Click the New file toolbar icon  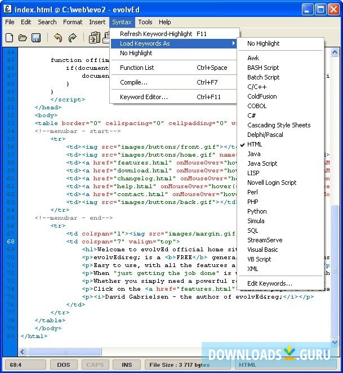(9, 38)
